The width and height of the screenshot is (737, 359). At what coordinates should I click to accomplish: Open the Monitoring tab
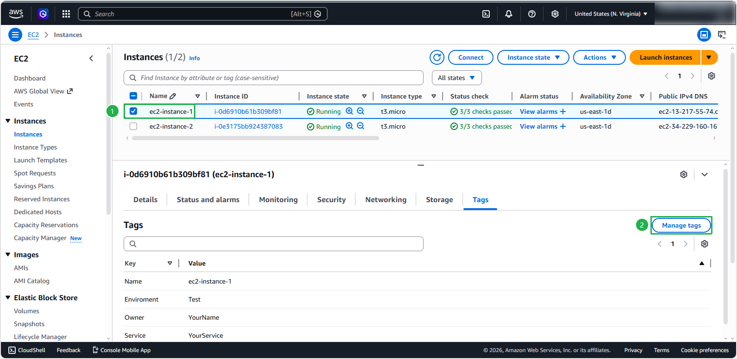click(x=278, y=199)
